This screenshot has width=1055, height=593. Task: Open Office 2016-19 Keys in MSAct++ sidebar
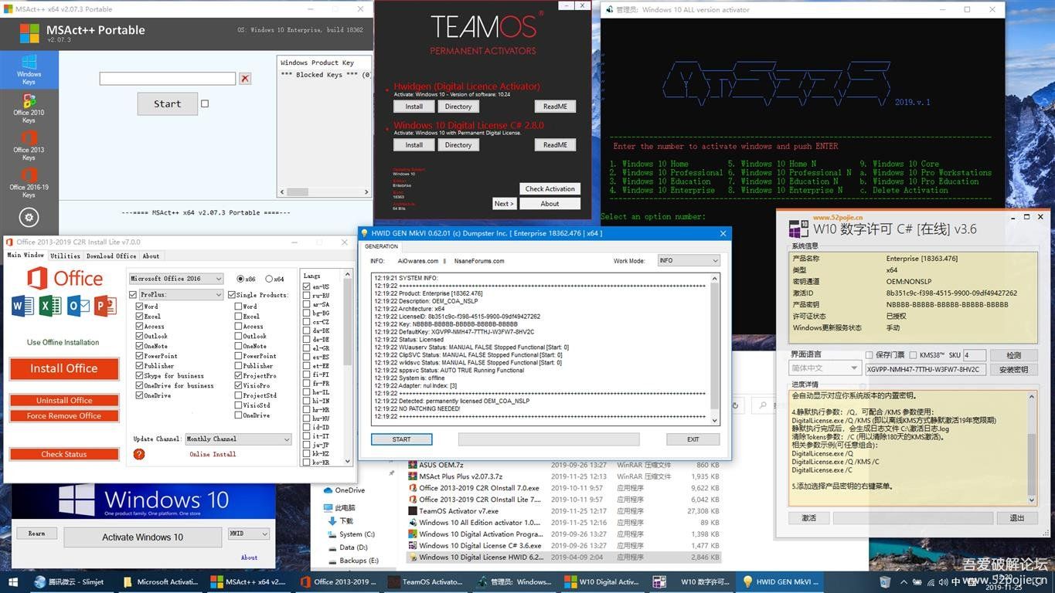(29, 183)
